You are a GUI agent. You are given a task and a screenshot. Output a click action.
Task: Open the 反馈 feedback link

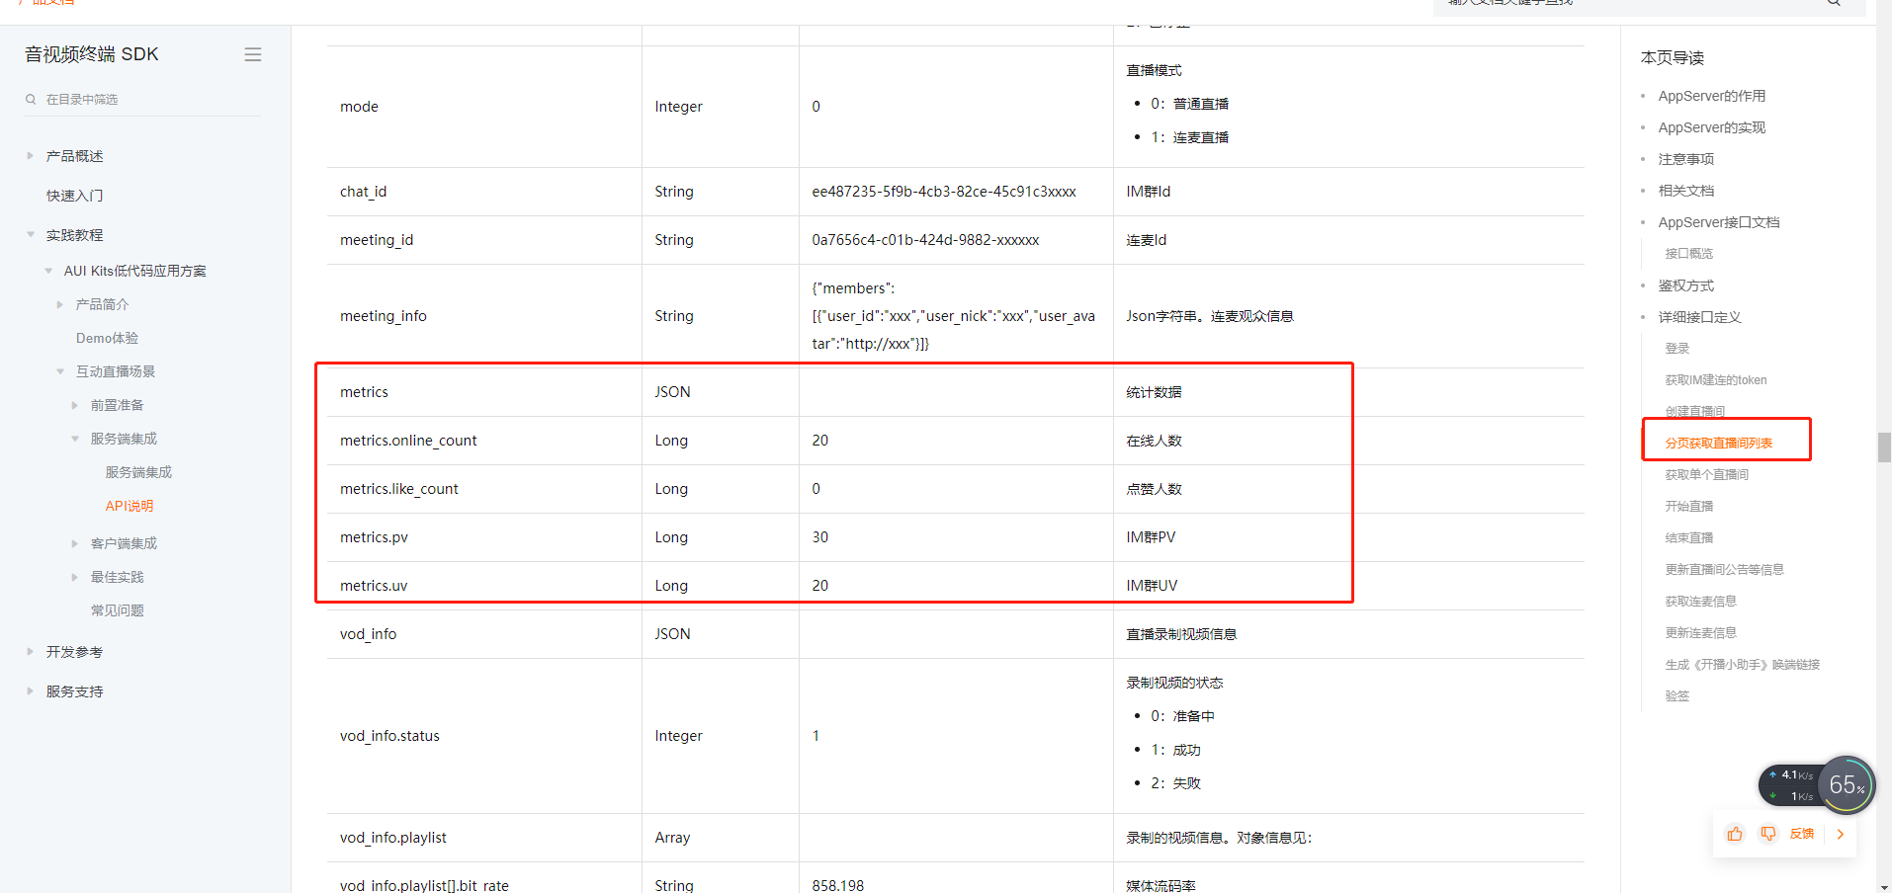pos(1801,834)
